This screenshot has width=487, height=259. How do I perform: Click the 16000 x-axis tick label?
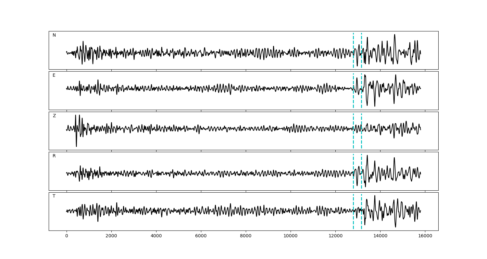pyautogui.click(x=425, y=236)
